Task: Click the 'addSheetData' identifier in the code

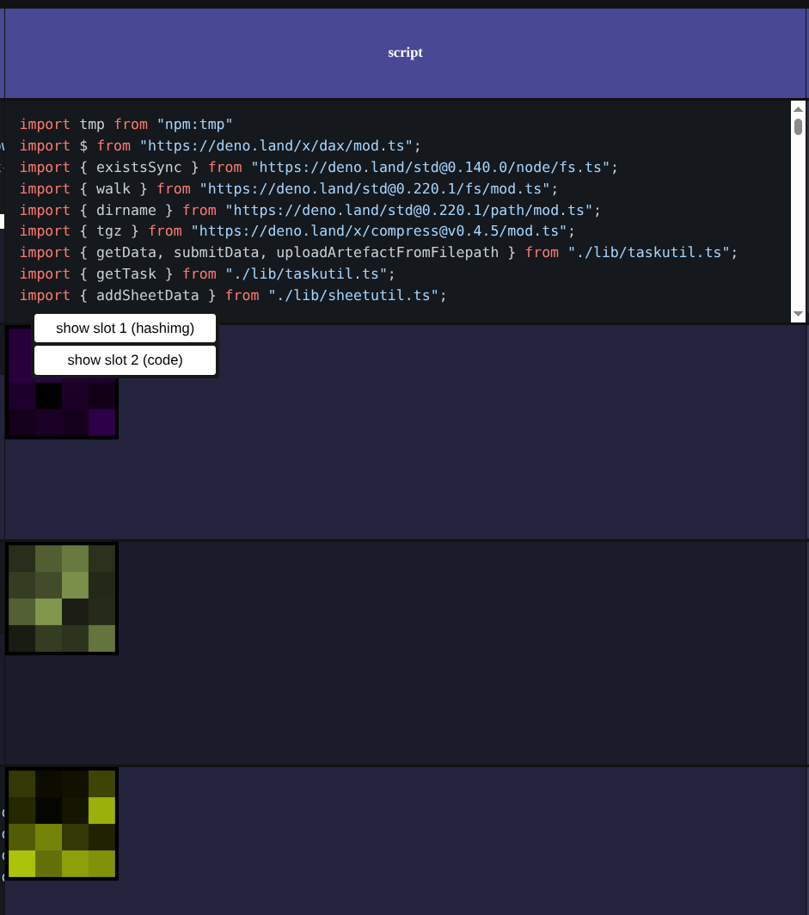Action: [147, 295]
